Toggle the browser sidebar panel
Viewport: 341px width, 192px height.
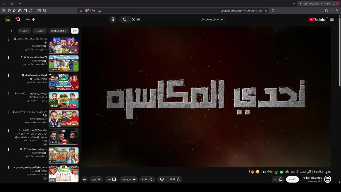pos(25,11)
